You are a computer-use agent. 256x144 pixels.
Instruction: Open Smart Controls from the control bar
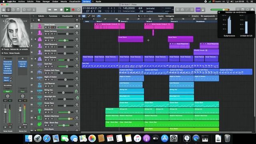24,10
